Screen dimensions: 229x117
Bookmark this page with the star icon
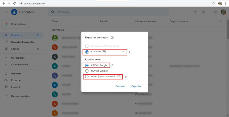213,3
